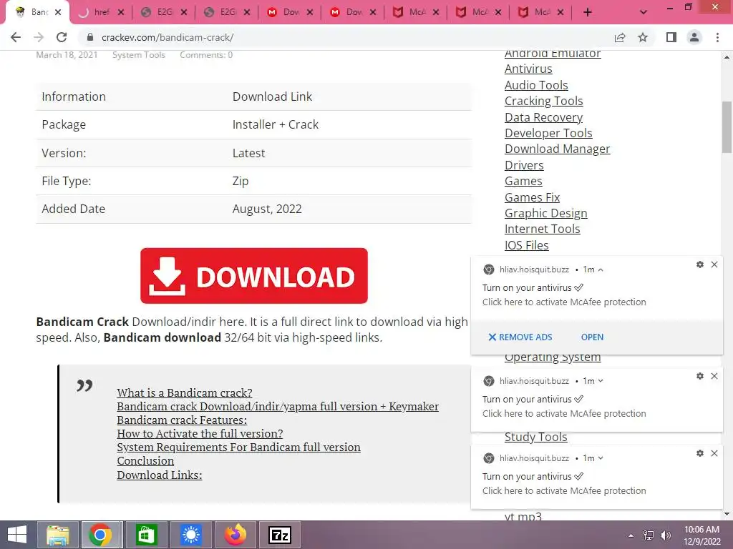Open Chrome three-dot menu
This screenshot has width=733, height=549.
[x=717, y=37]
